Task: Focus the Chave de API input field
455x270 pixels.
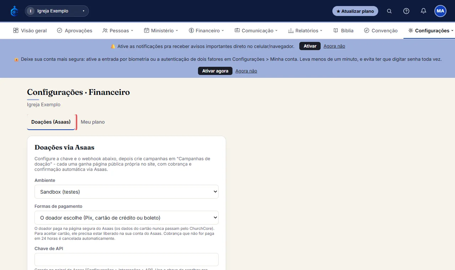Action: coord(127,259)
